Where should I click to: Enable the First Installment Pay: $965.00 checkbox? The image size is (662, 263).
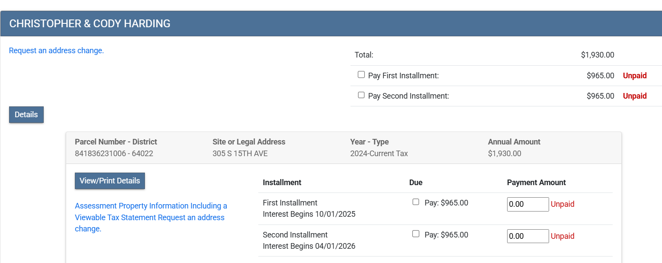point(416,202)
